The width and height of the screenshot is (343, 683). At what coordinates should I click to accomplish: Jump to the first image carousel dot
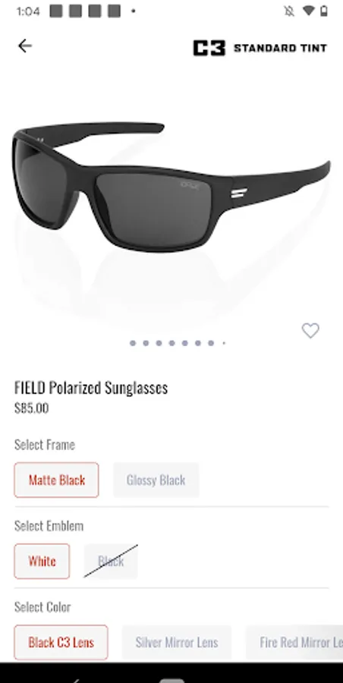pos(133,343)
